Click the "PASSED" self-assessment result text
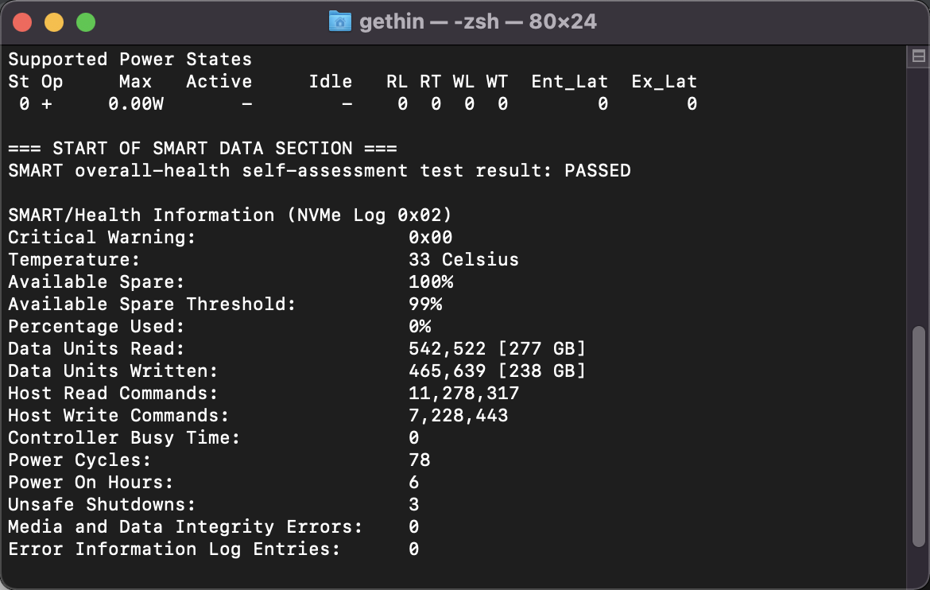The image size is (930, 590). pos(597,170)
